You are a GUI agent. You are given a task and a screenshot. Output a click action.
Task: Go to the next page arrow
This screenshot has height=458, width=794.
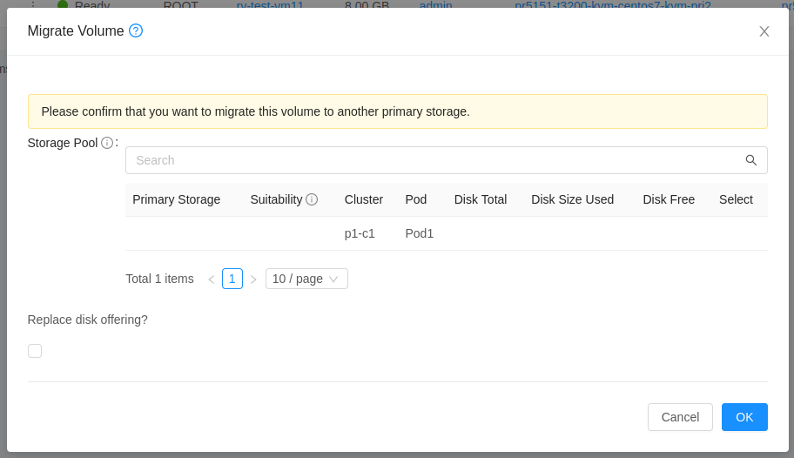click(253, 280)
